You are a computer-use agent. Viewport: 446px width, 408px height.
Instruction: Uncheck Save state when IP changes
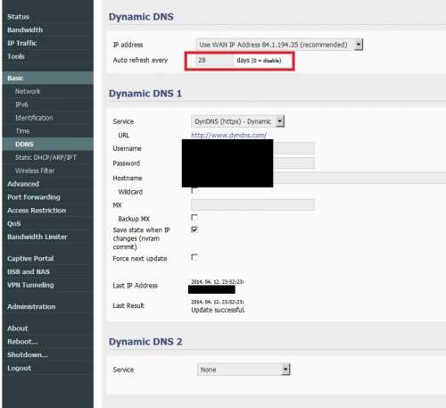(x=194, y=229)
